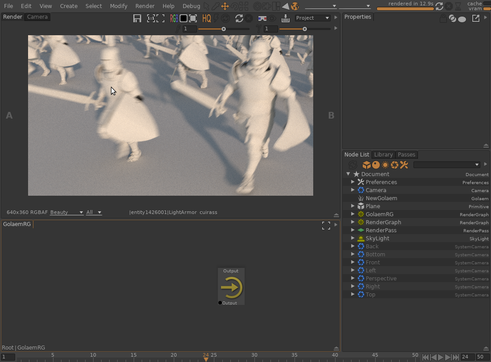This screenshot has height=362, width=491.
Task: Filter node list by cameras shutter icon
Action: click(394, 165)
